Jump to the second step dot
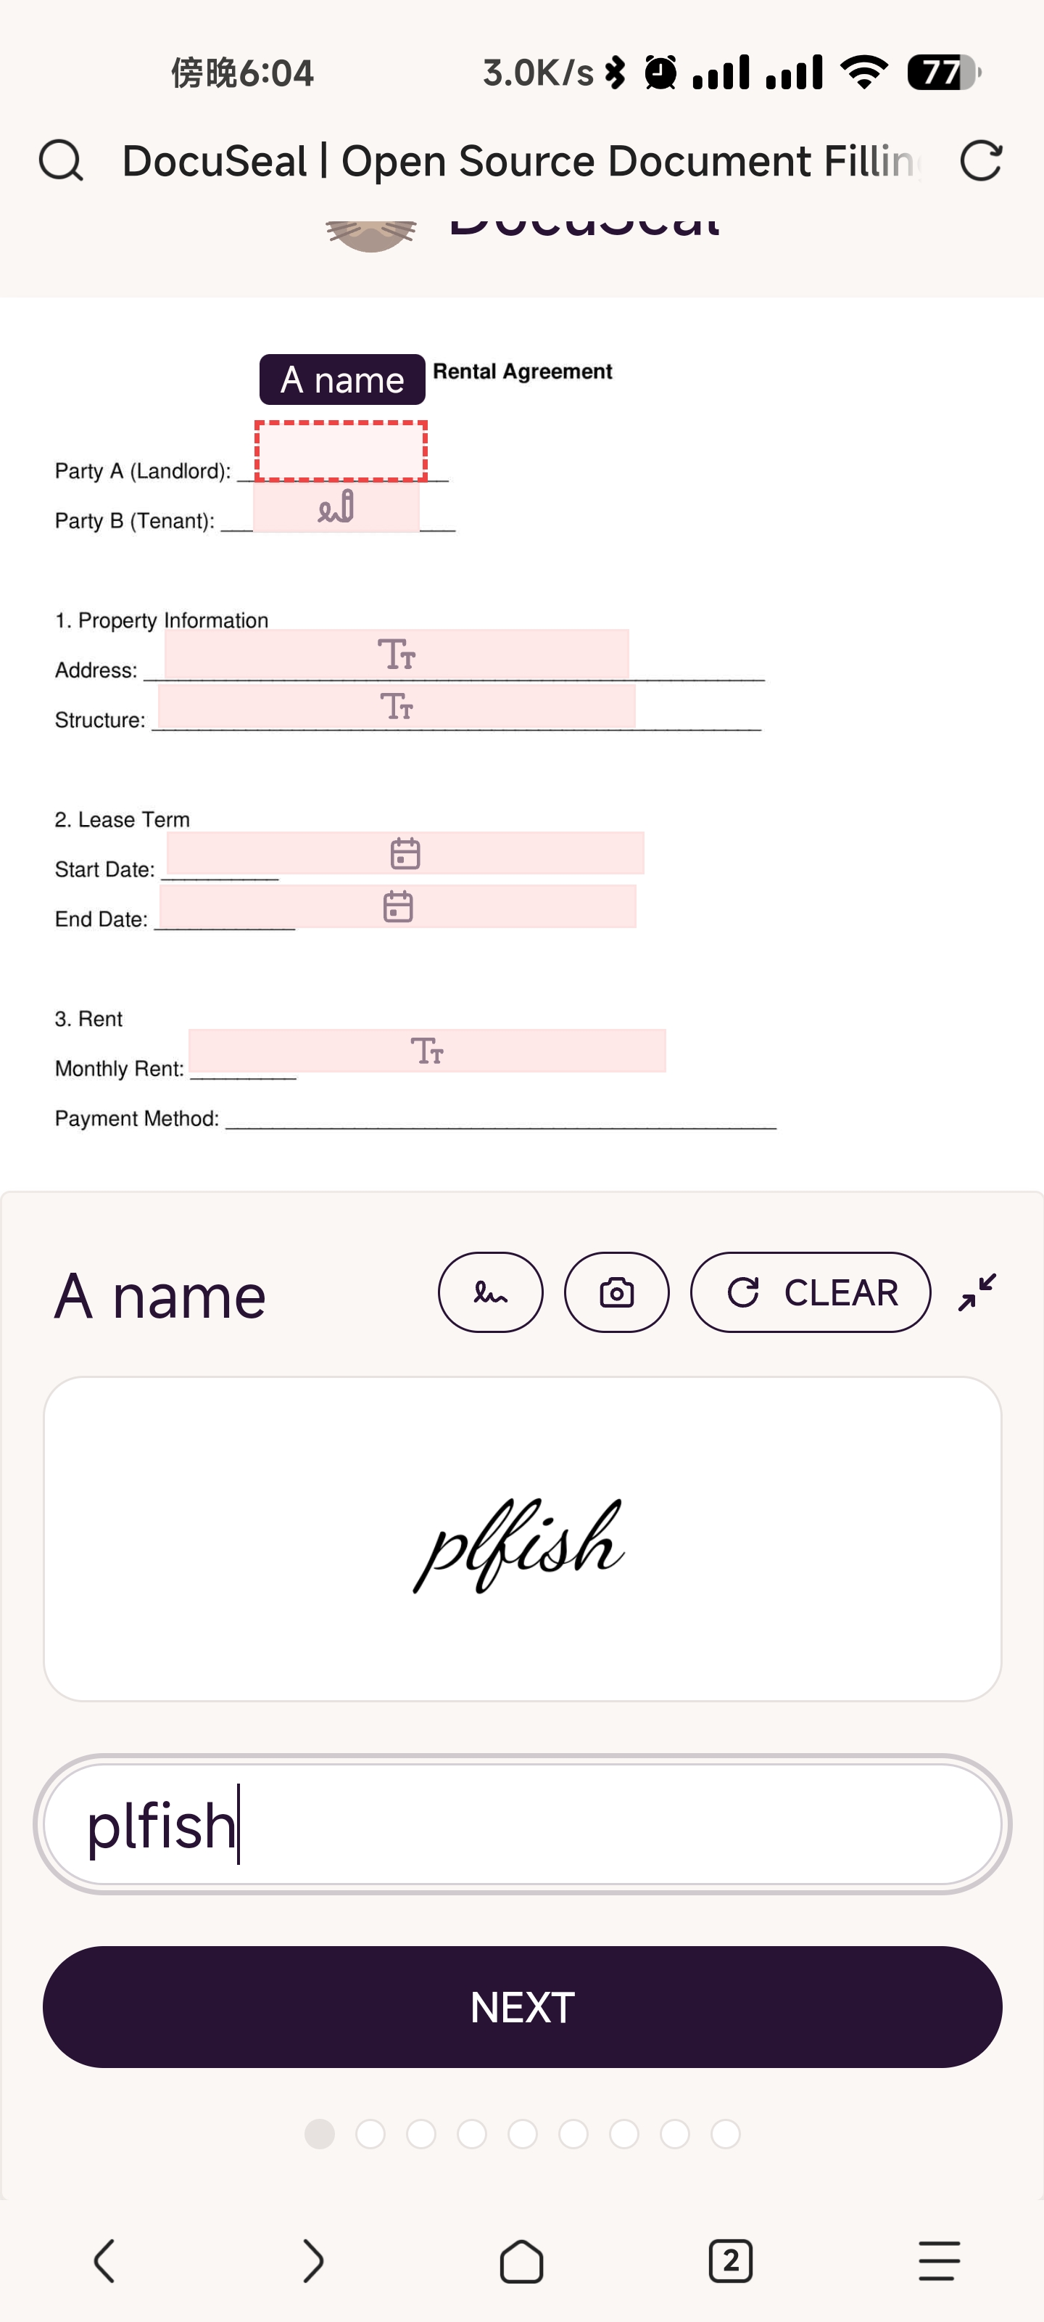Image resolution: width=1044 pixels, height=2322 pixels. click(370, 2133)
